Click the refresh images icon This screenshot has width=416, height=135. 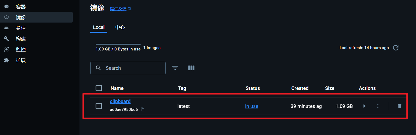tap(396, 48)
